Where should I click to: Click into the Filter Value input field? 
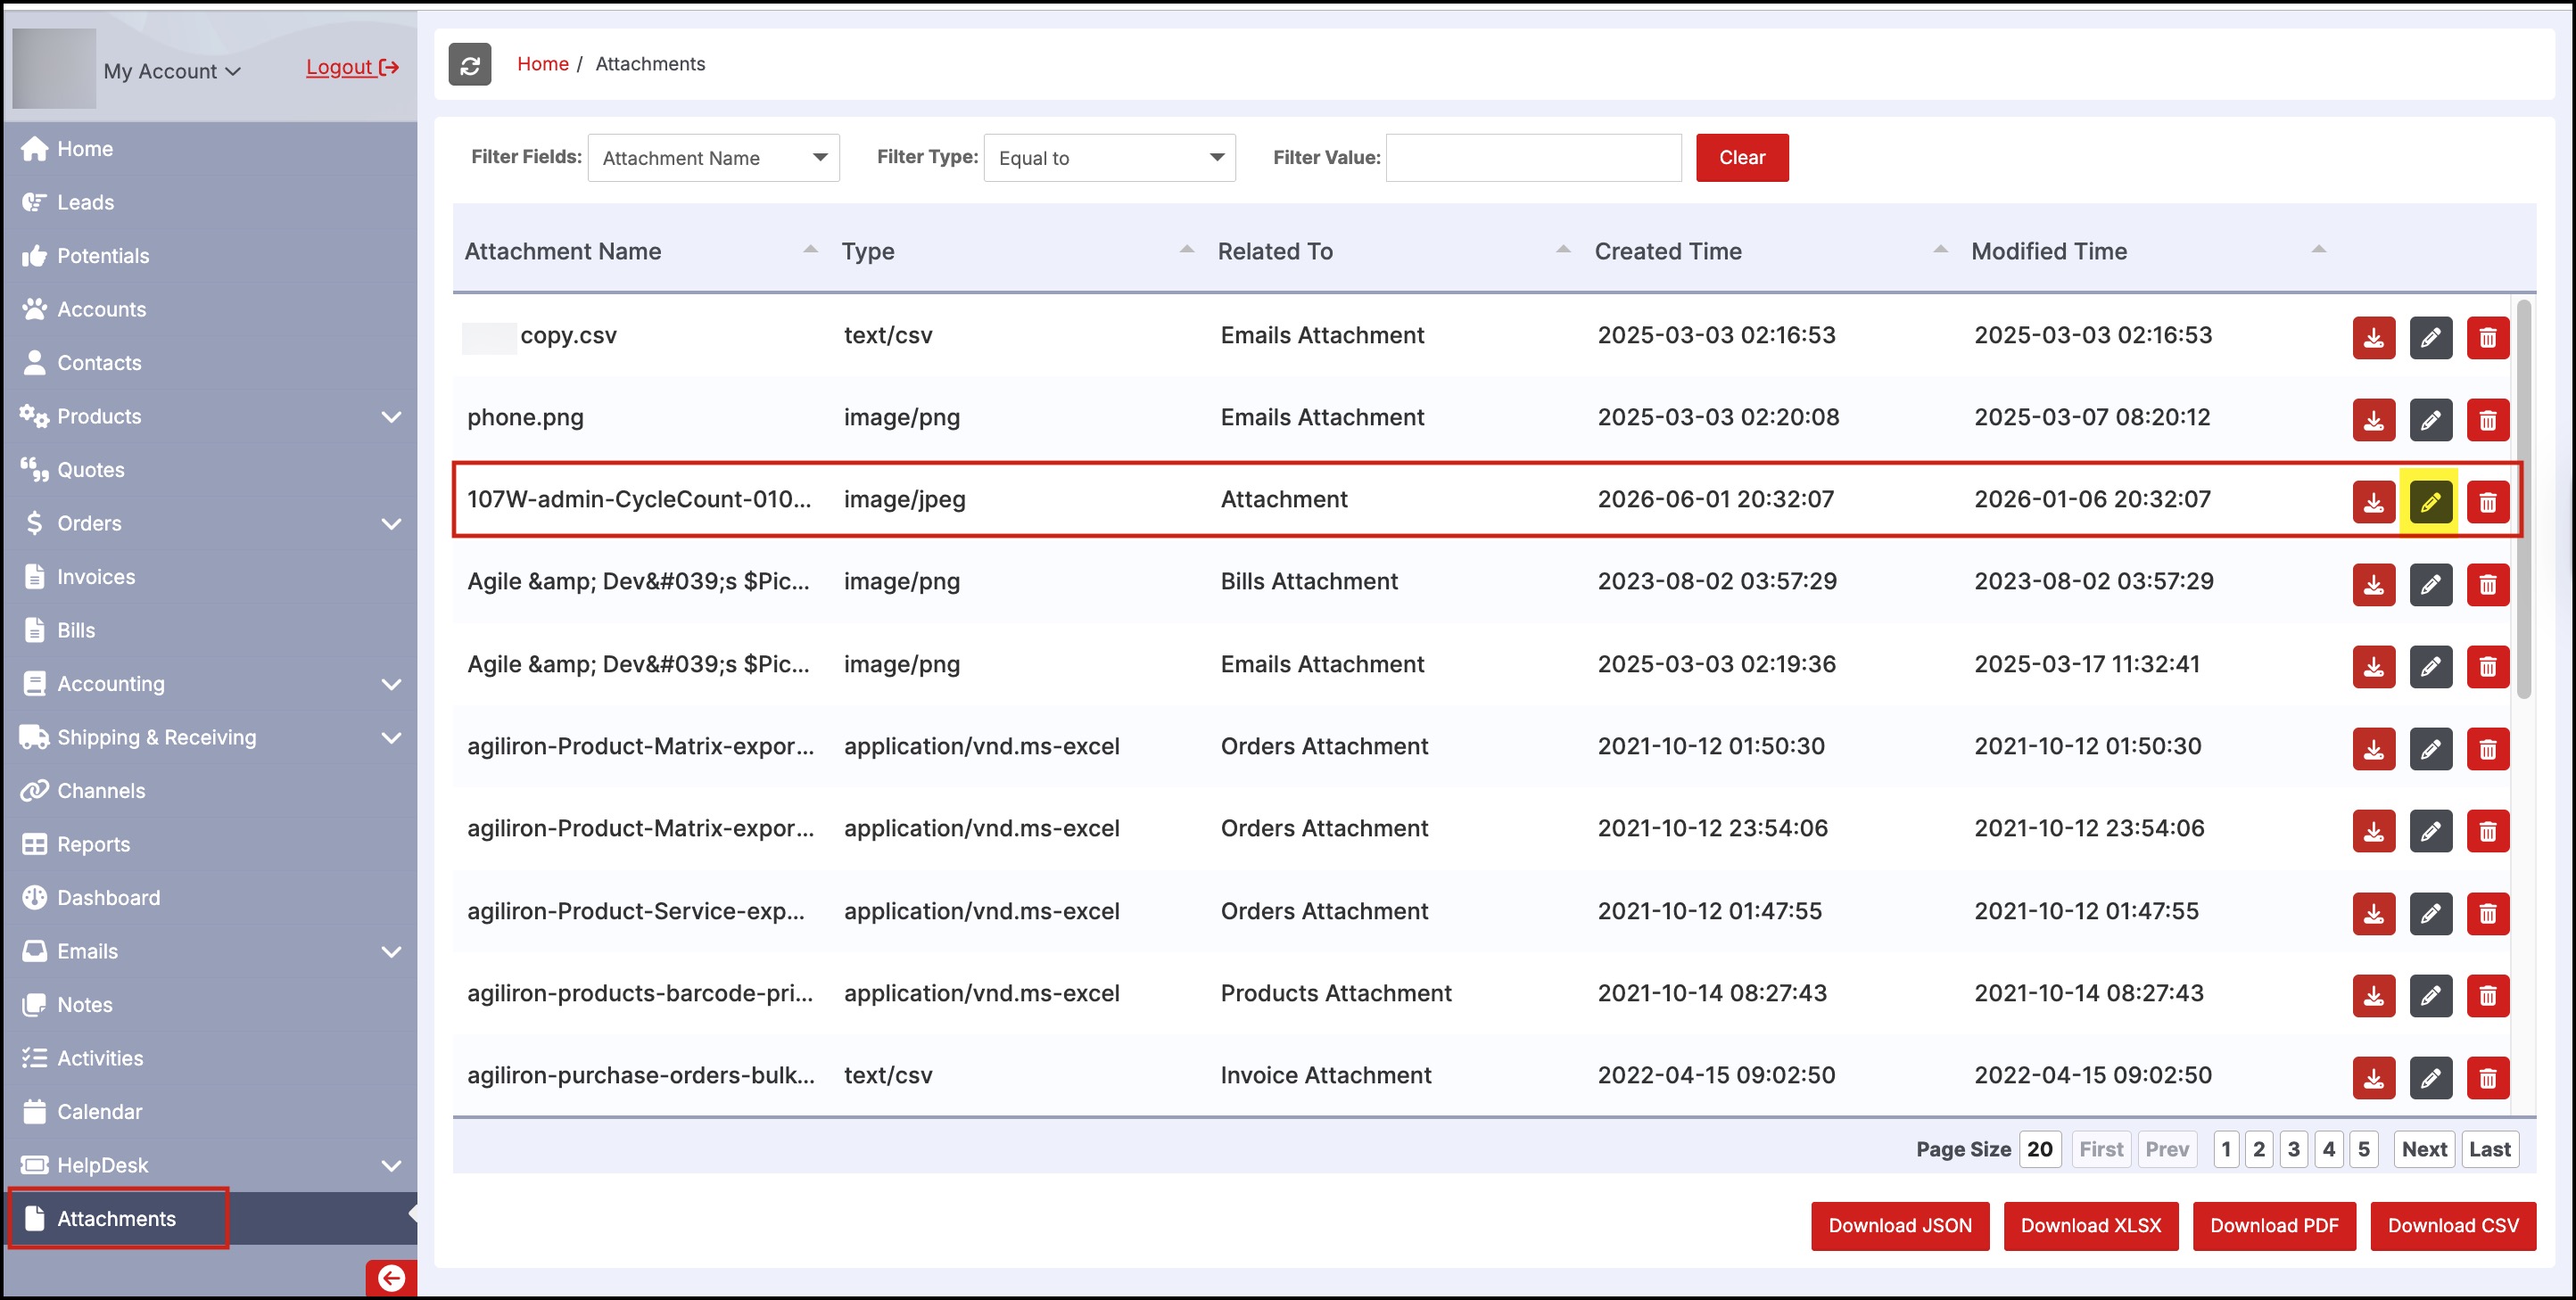pyautogui.click(x=1532, y=158)
